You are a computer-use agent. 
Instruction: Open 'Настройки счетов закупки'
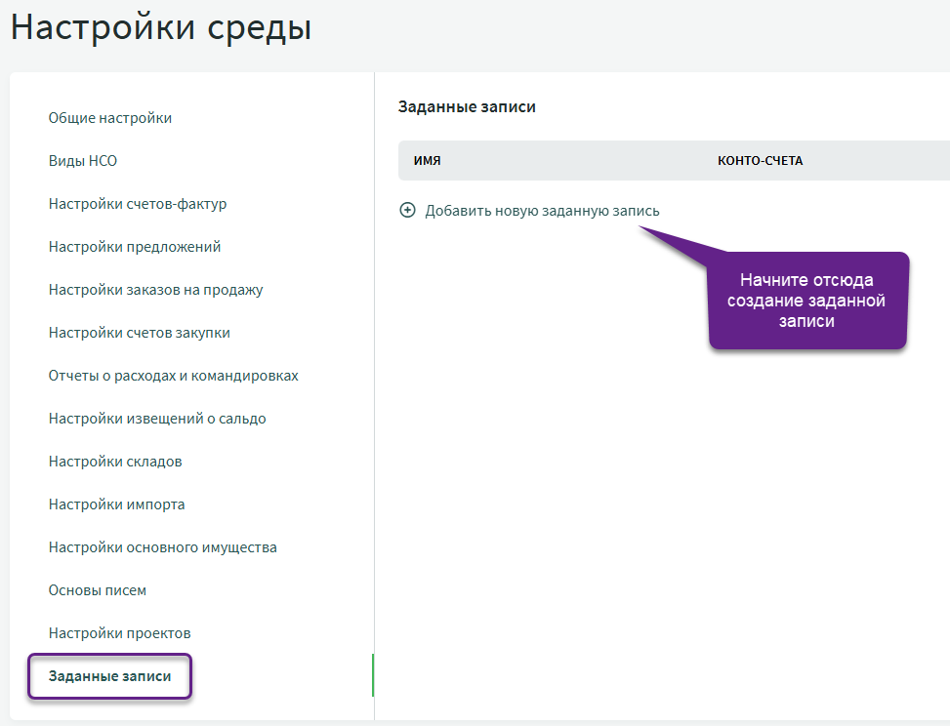point(140,333)
